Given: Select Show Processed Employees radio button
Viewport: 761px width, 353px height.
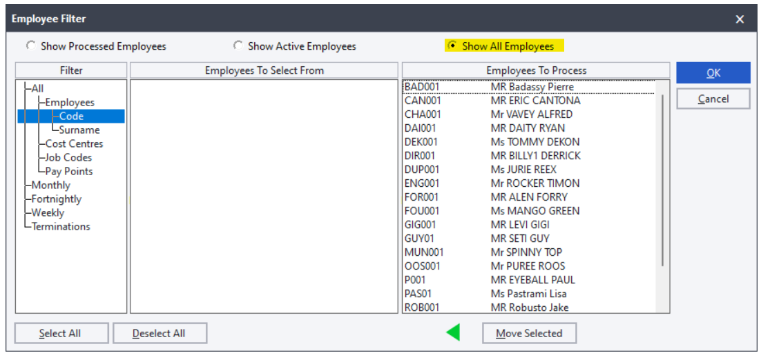Looking at the screenshot, I should pos(31,46).
